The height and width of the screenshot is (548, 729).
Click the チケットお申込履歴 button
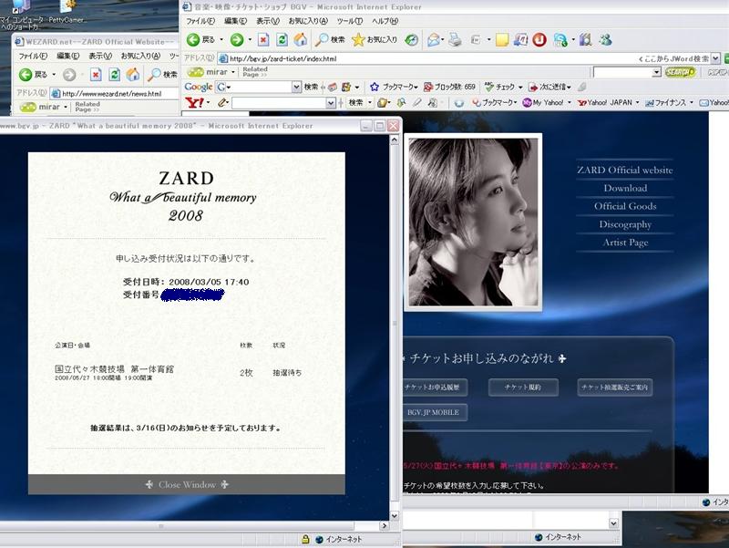point(434,387)
